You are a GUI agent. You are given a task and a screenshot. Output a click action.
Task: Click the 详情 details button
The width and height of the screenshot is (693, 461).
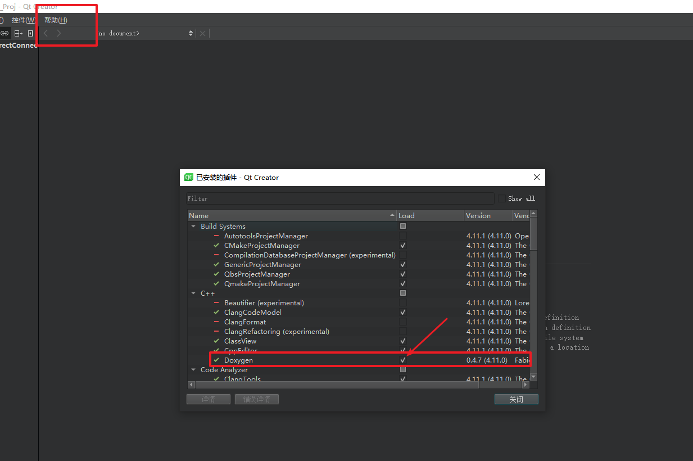208,399
